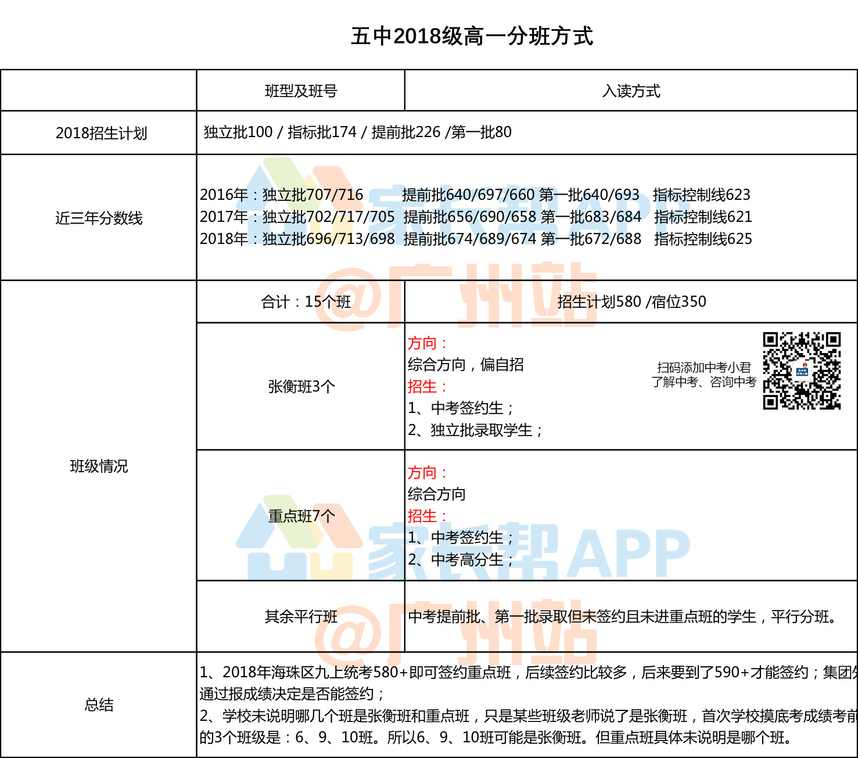Select the 2016年 score line row

[475, 195]
